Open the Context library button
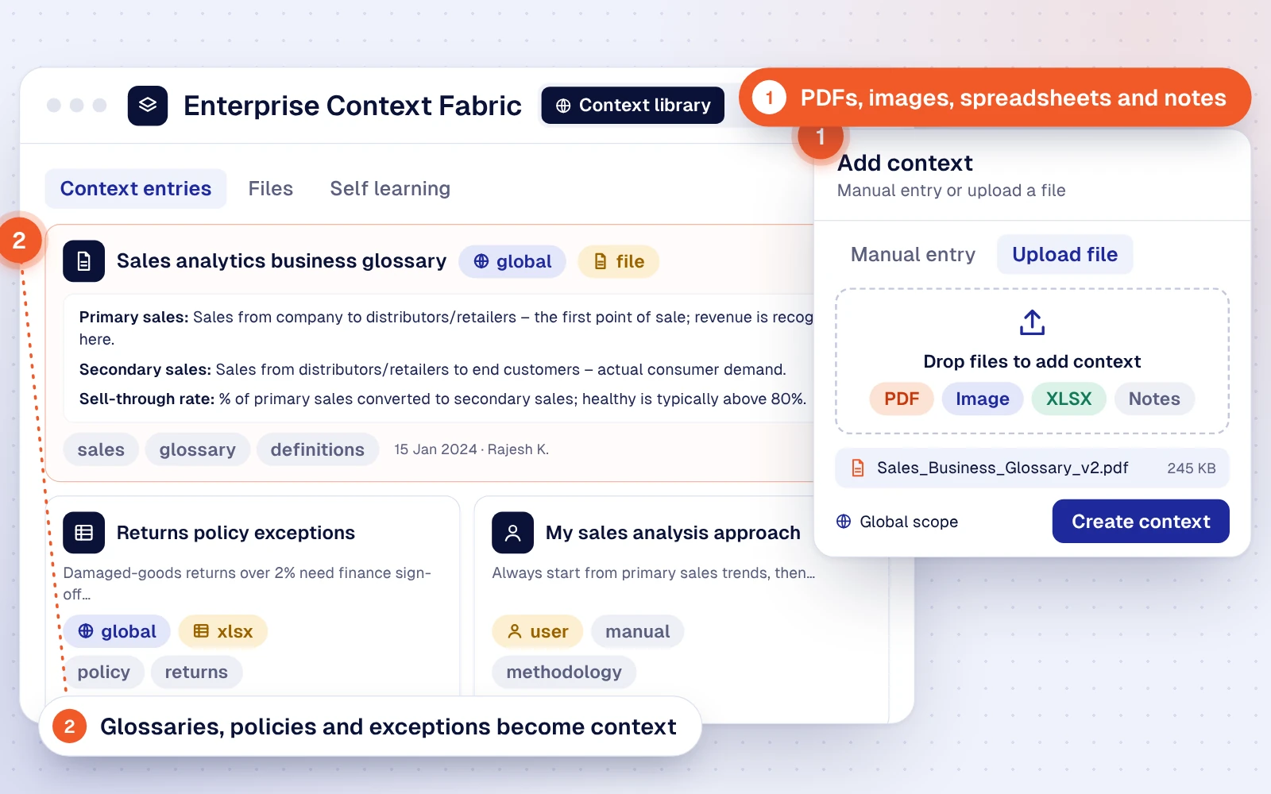Screen dimensions: 1271x794 (x=632, y=106)
